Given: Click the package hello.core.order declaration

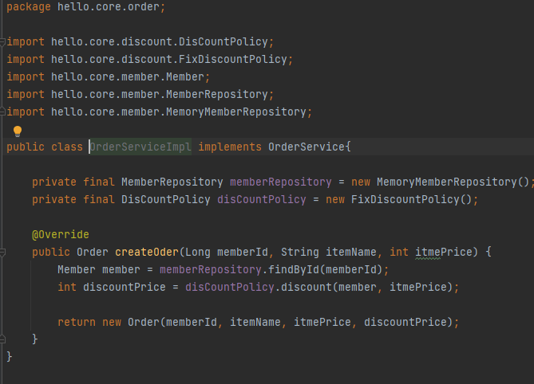Looking at the screenshot, I should pyautogui.click(x=86, y=7).
